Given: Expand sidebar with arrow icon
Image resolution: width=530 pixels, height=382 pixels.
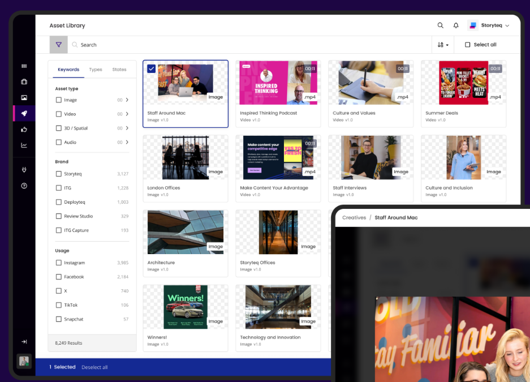Looking at the screenshot, I should (x=24, y=341).
